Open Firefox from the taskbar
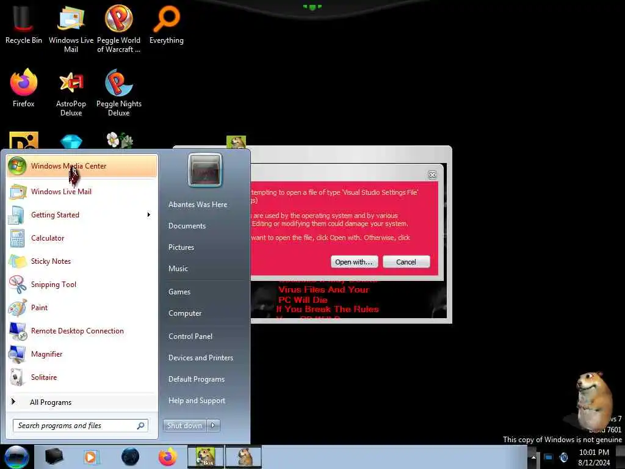Image resolution: width=625 pixels, height=469 pixels. click(168, 457)
